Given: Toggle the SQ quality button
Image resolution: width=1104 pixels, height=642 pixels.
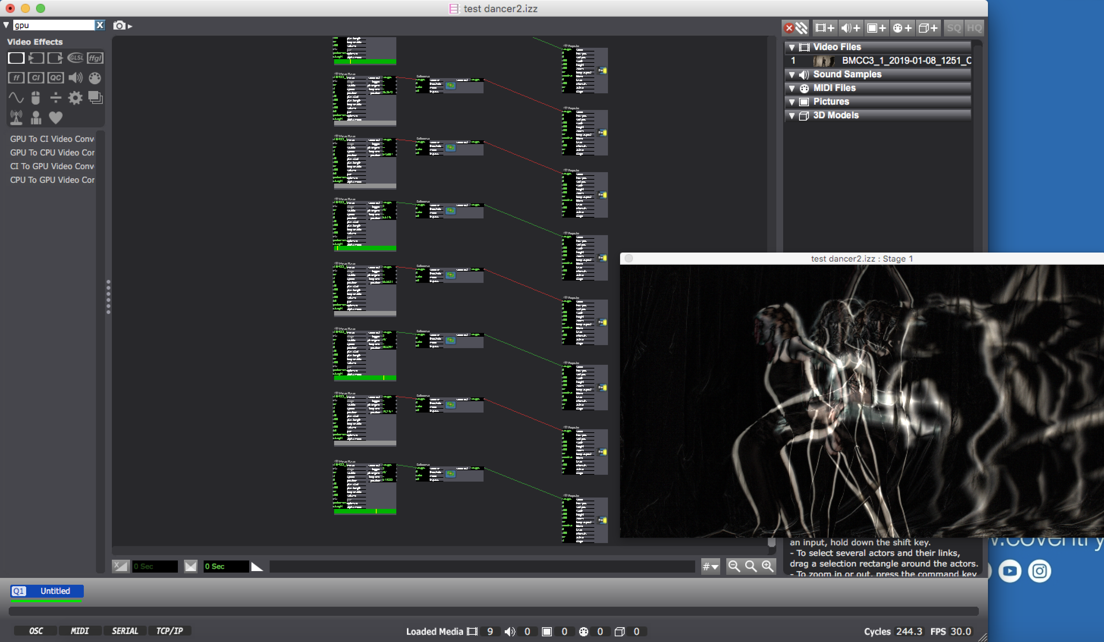Looking at the screenshot, I should (x=953, y=28).
